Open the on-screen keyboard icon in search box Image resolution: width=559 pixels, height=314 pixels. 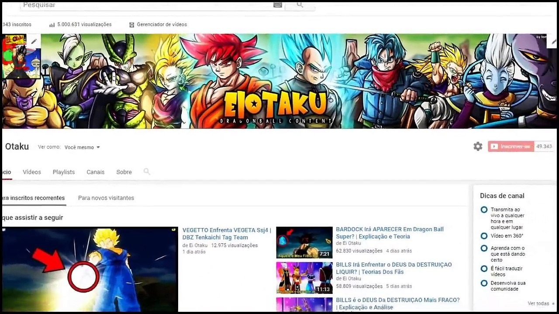coord(278,5)
